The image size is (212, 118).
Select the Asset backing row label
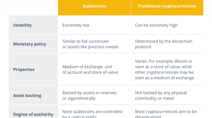coord(27,95)
